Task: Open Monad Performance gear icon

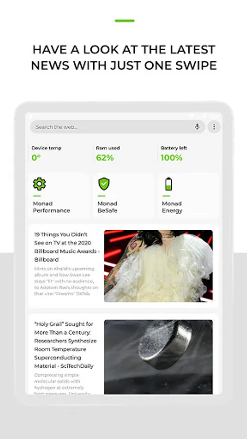Action: pyautogui.click(x=39, y=184)
